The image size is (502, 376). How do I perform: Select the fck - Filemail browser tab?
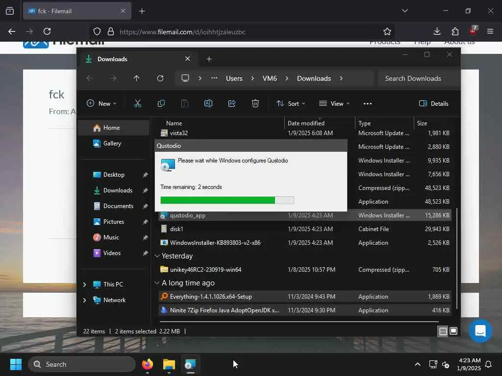pos(77,11)
